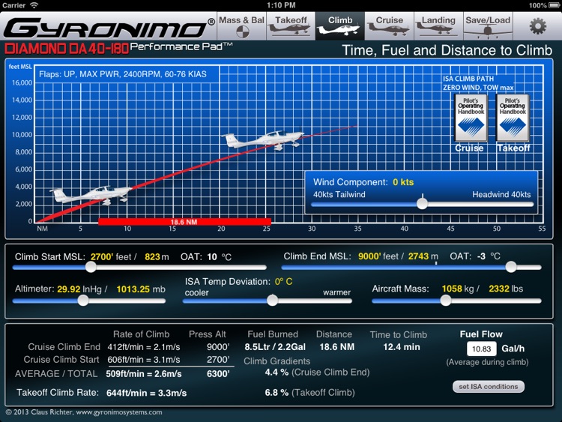
Task: Click the Wind Component slider handle
Action: click(x=422, y=203)
